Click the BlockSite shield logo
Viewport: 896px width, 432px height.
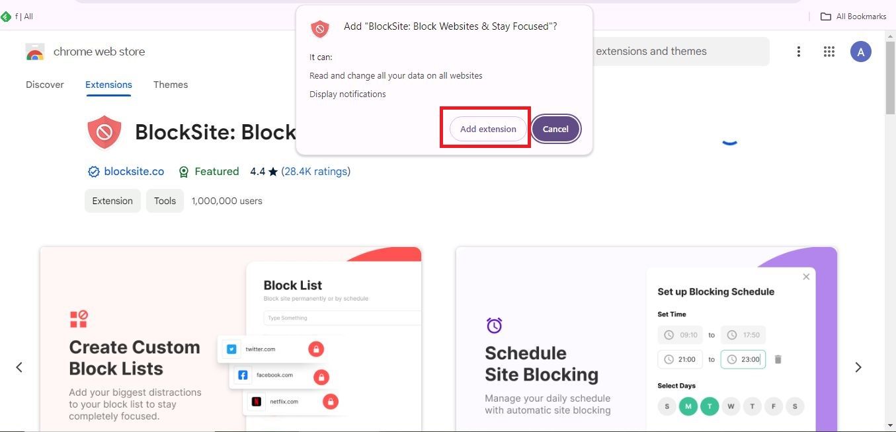104,131
